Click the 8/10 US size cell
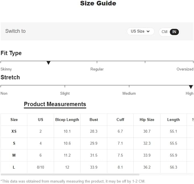 [x=40, y=167]
